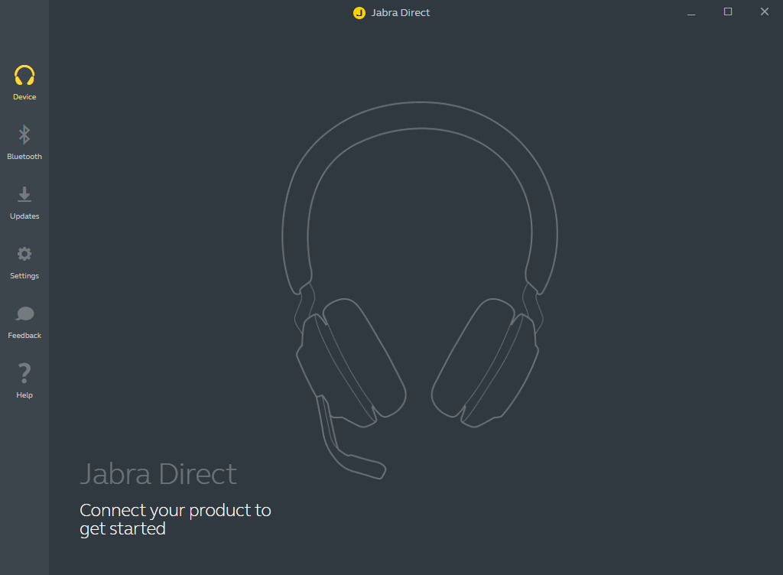The height and width of the screenshot is (575, 783).
Task: Click the 'Bluetooth' label in sidebar
Action: [x=24, y=157]
